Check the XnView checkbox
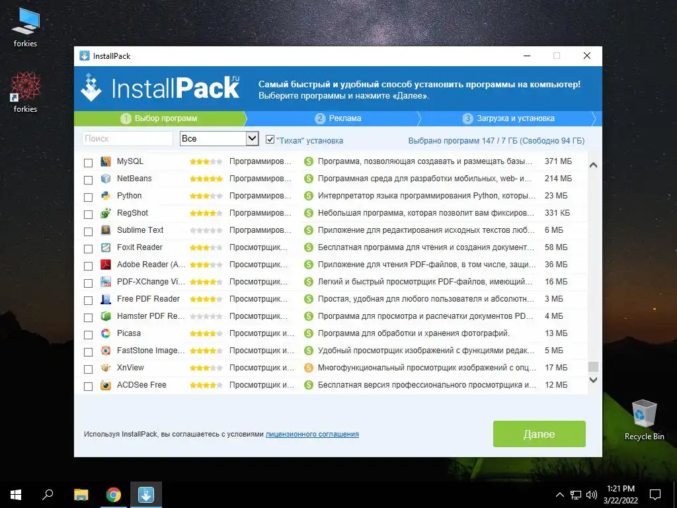This screenshot has width=677, height=508. [x=88, y=369]
